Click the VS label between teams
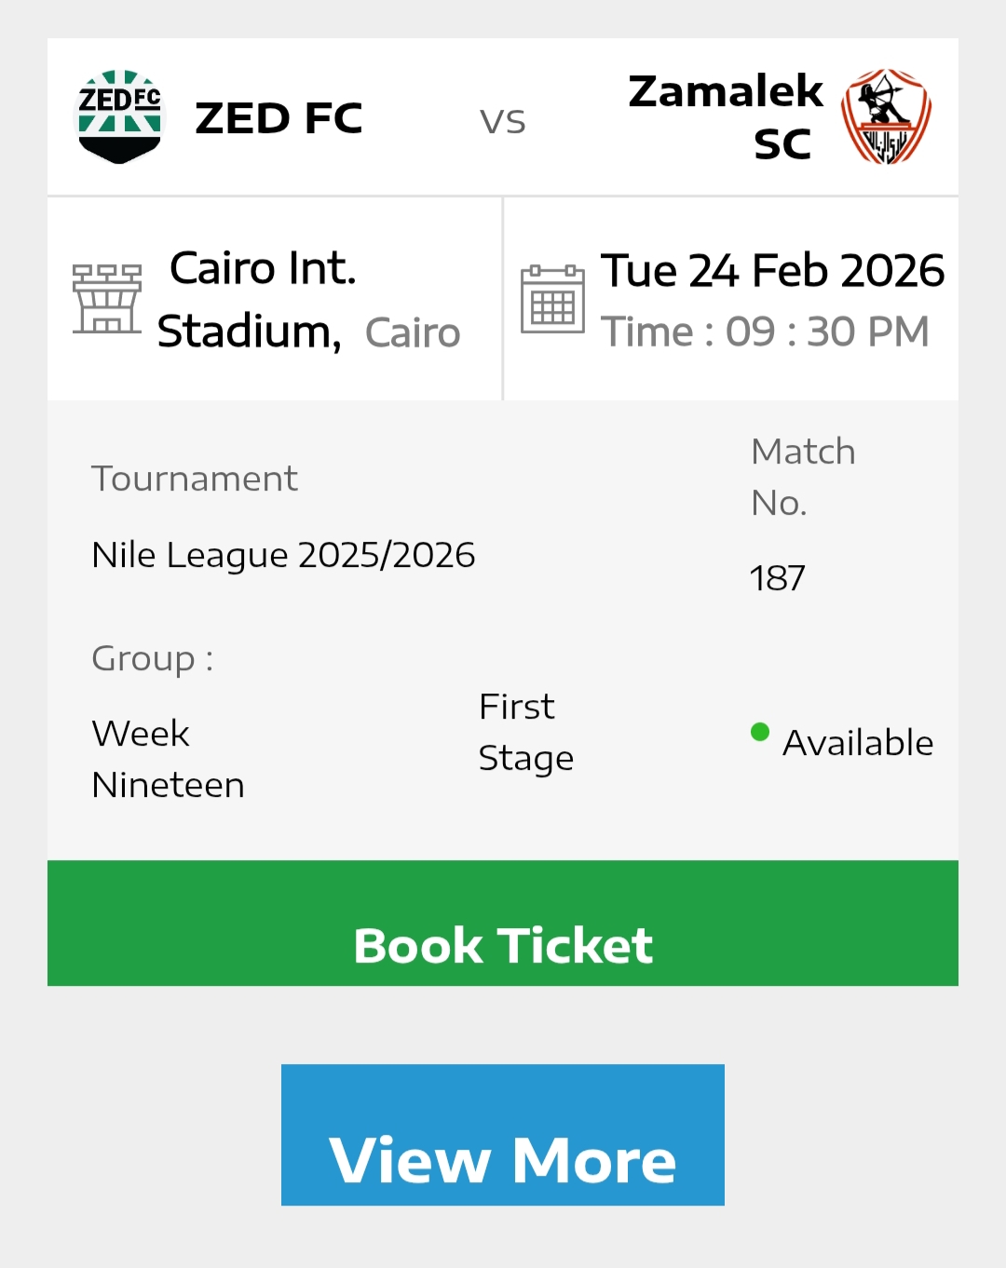1006x1268 pixels. [x=504, y=119]
